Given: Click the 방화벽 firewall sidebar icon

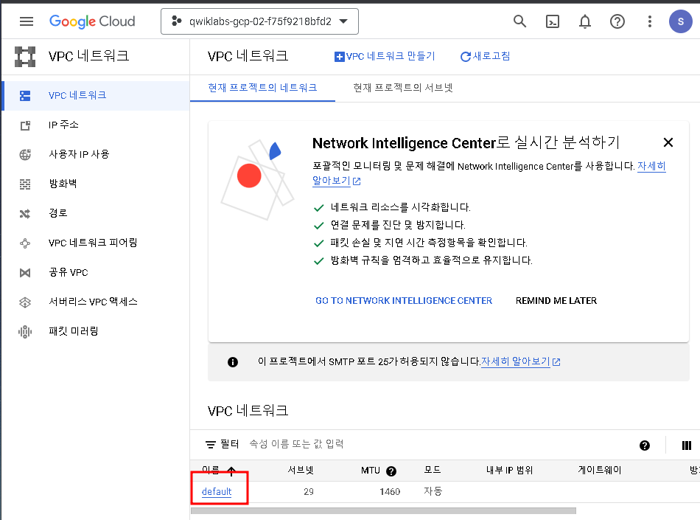Looking at the screenshot, I should (x=25, y=184).
